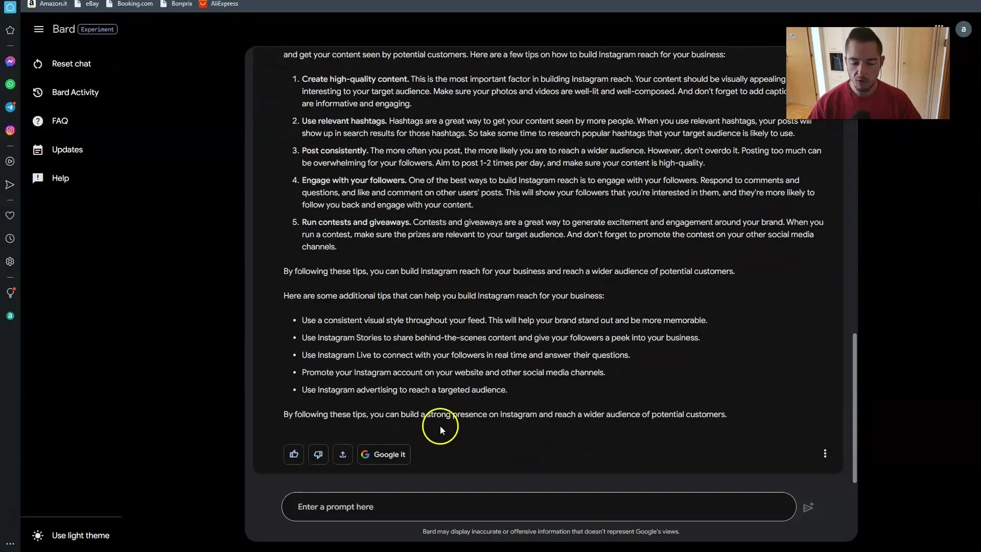981x552 pixels.
Task: Click the Google It button
Action: pyautogui.click(x=383, y=453)
